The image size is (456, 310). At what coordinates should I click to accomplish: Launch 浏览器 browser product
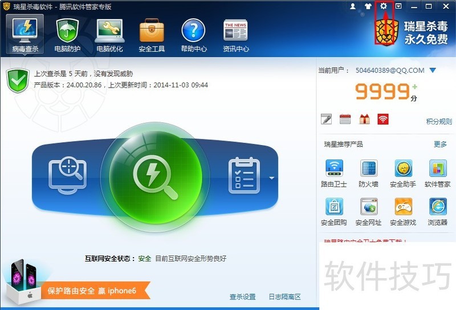click(x=438, y=212)
